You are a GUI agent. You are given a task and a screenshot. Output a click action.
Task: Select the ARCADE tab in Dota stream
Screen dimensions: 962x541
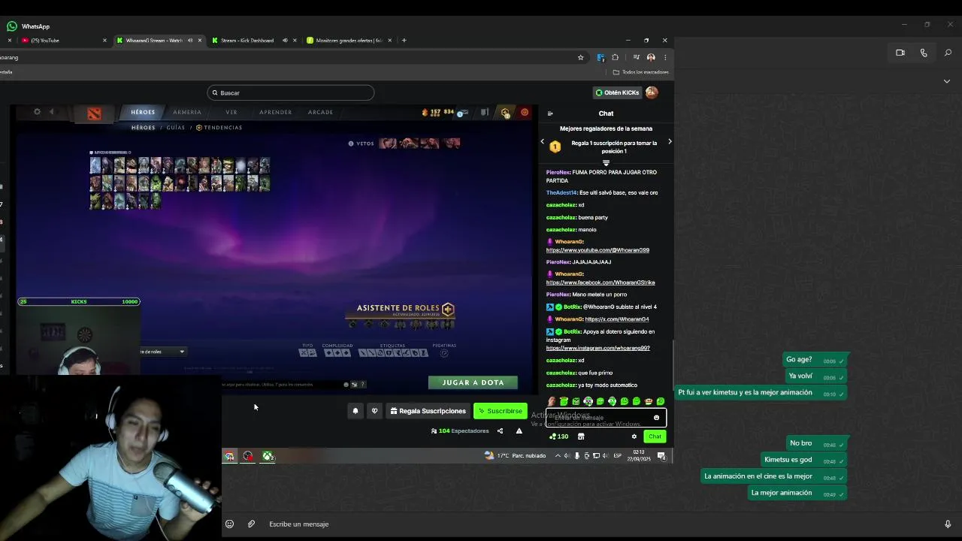[x=320, y=112]
